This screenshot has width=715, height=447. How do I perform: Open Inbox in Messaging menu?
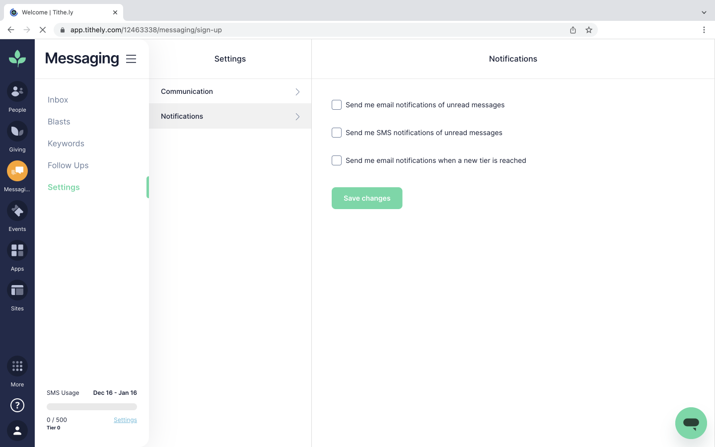[x=58, y=100]
